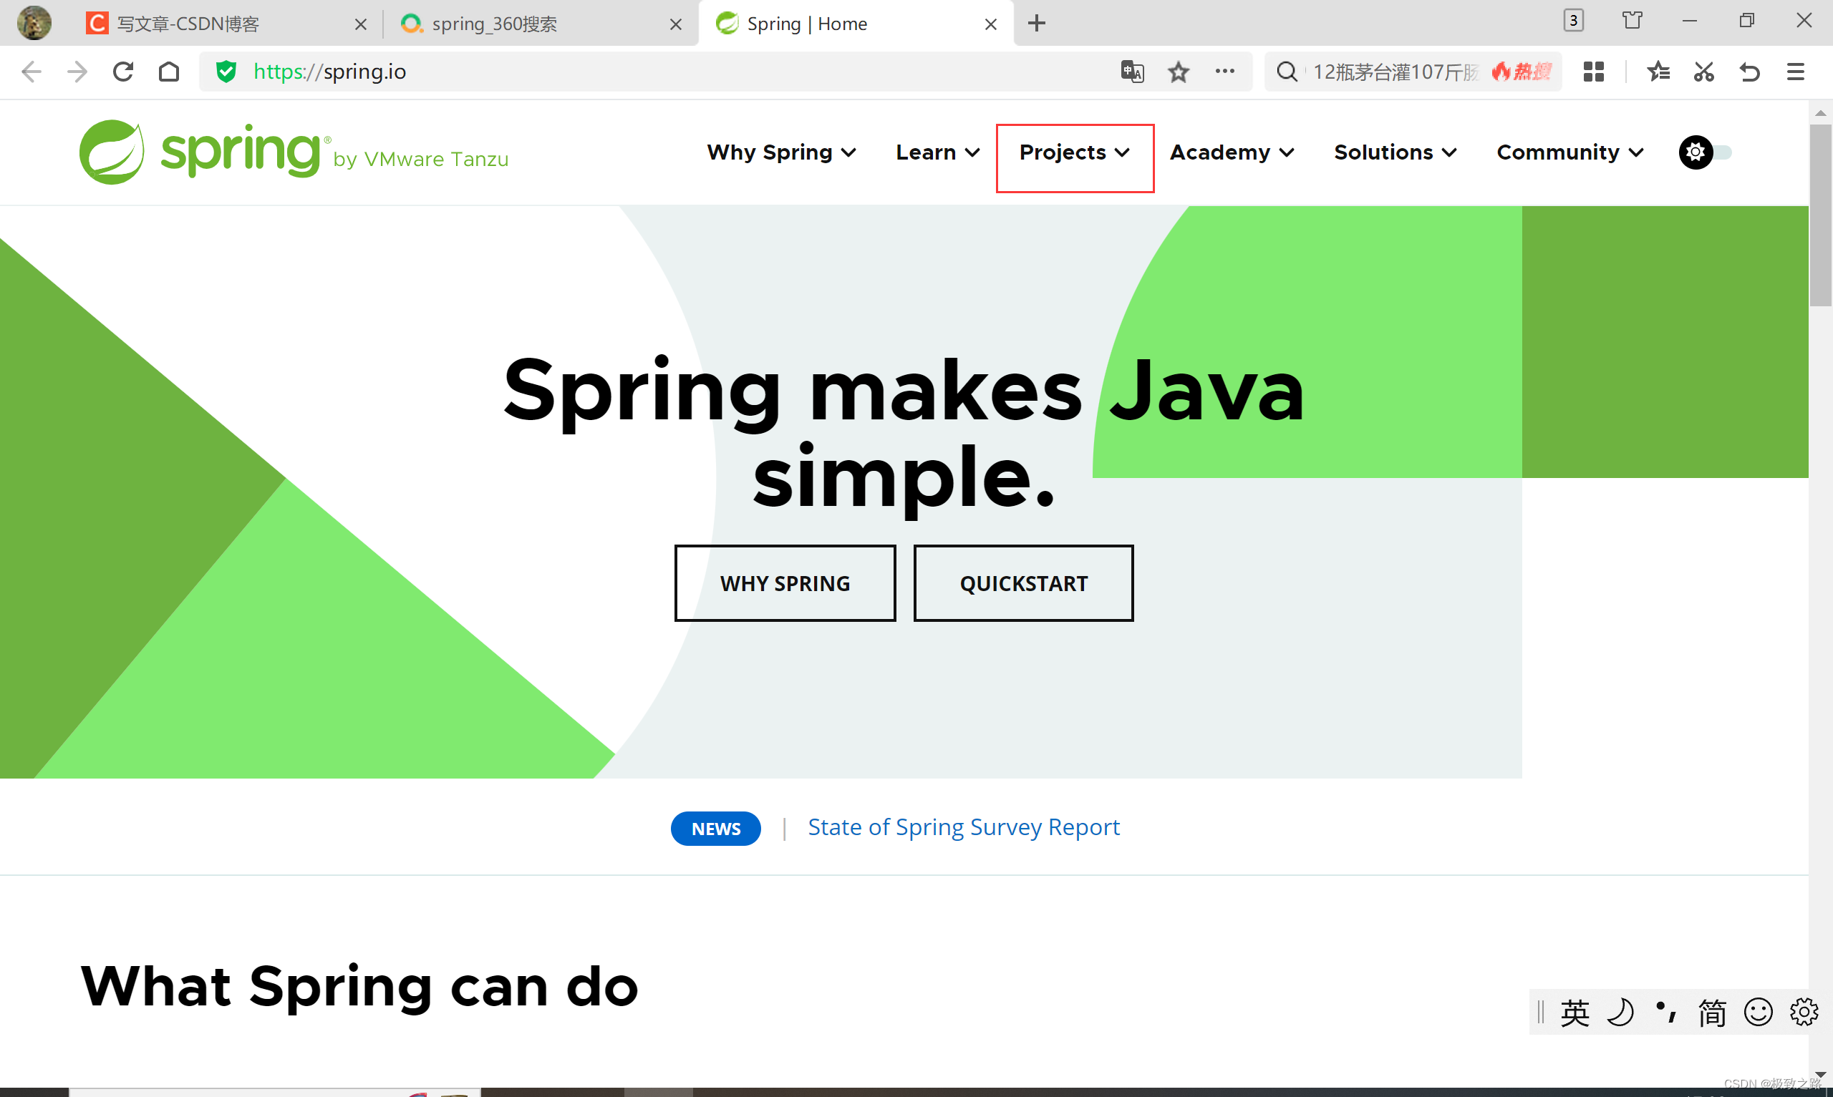Open a new tab with plus
Viewport: 1833px width, 1097px height.
pos(1037,23)
